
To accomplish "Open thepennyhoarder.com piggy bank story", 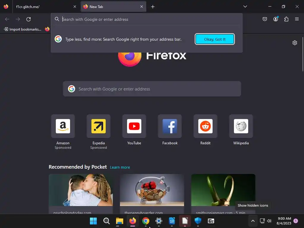I will [152, 190].
